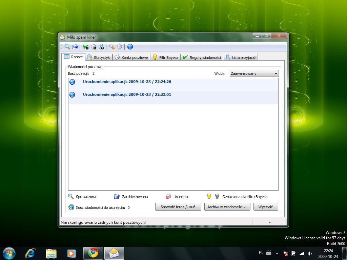347x260 pixels.
Task: Click the Usunięta deleted envelope legend icon
Action: pyautogui.click(x=168, y=196)
